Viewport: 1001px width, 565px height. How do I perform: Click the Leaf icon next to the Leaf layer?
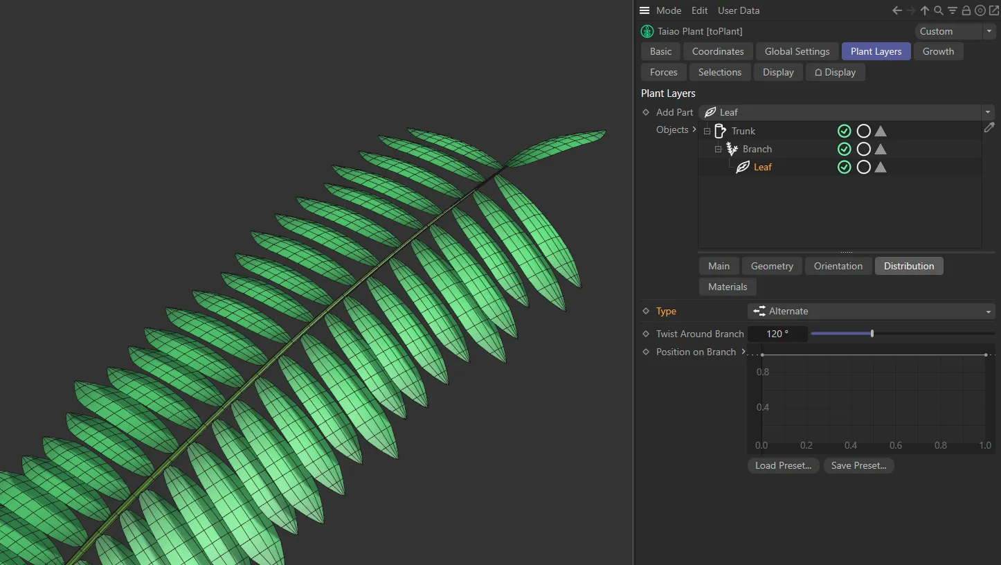point(742,167)
